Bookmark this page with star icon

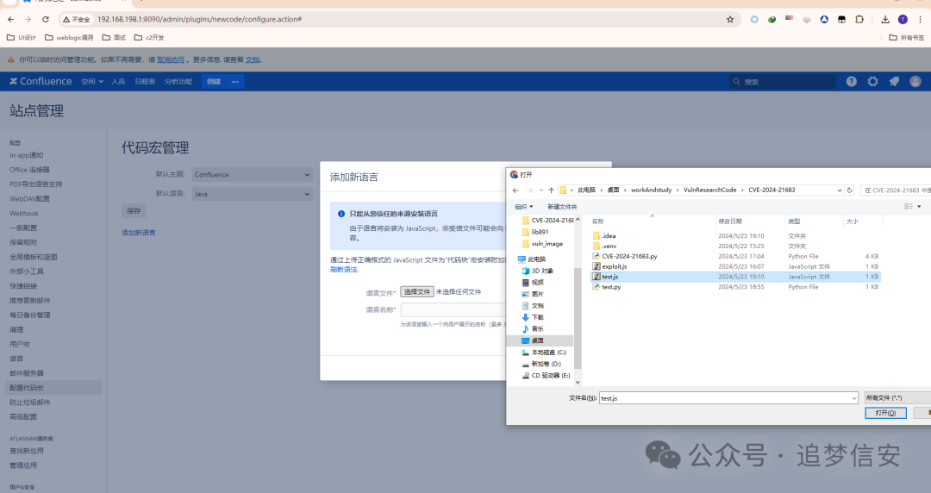click(x=730, y=20)
